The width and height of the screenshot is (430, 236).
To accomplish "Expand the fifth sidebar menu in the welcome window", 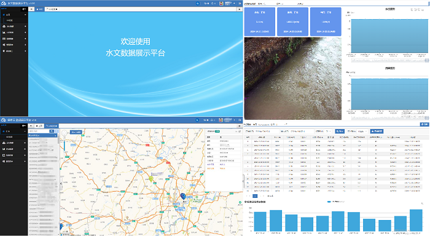I will point(14,45).
